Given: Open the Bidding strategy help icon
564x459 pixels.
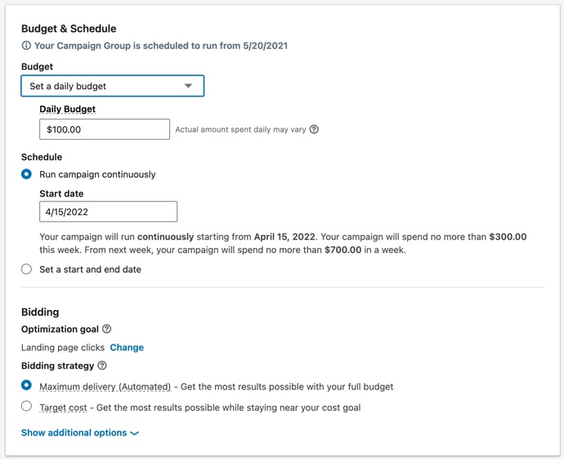Looking at the screenshot, I should [102, 366].
